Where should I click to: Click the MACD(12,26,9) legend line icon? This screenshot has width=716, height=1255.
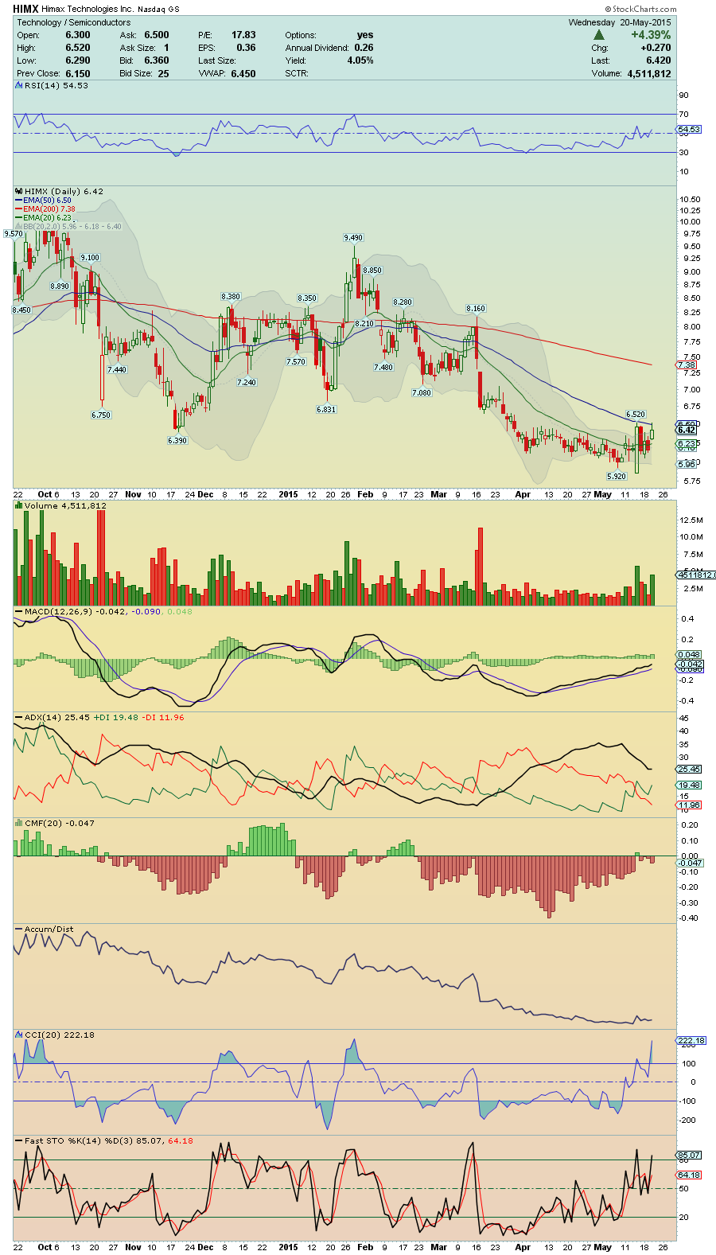19,611
